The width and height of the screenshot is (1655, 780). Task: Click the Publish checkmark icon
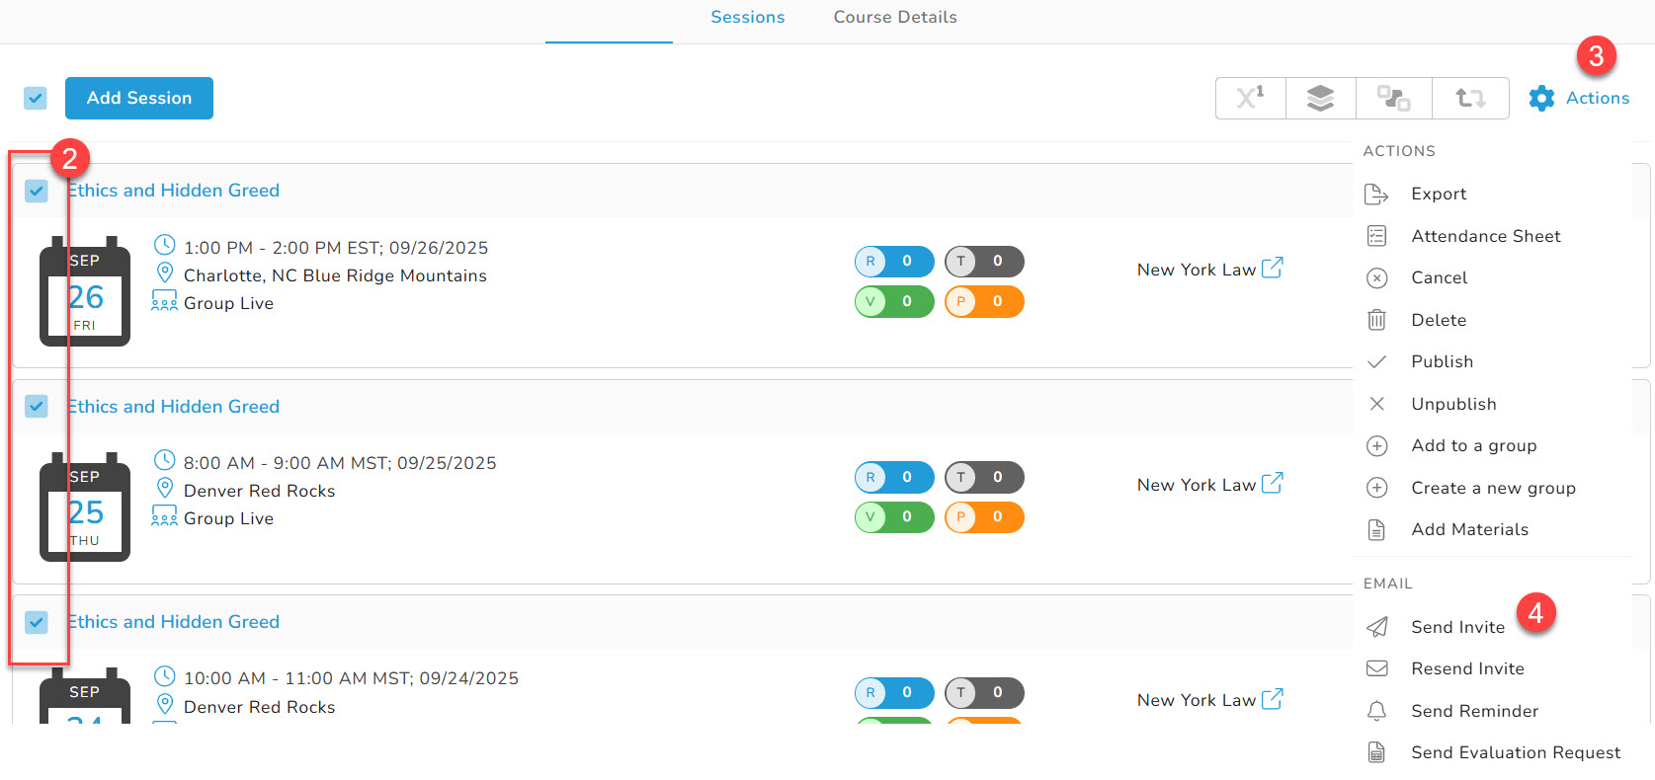1376,361
